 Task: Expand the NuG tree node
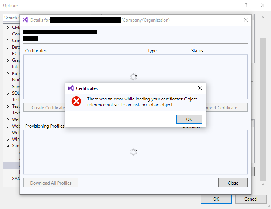coord(8,80)
